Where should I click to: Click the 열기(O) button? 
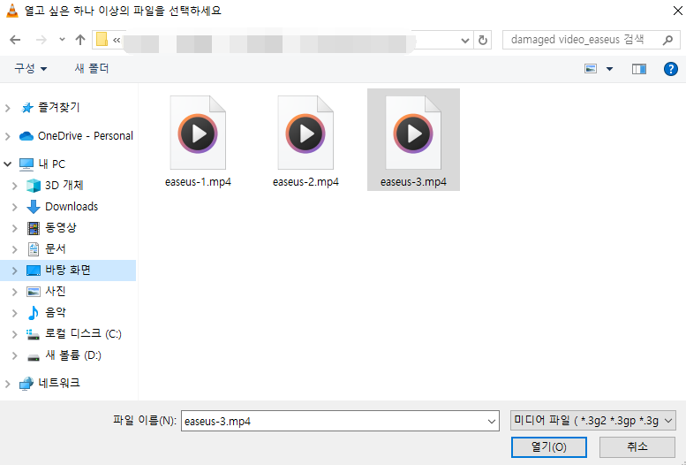coord(548,447)
